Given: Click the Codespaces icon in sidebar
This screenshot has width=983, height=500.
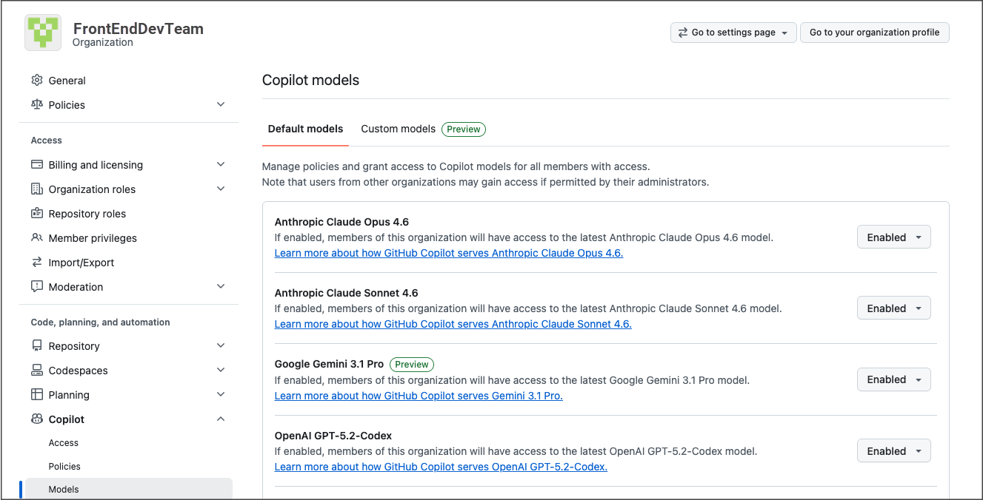Looking at the screenshot, I should (x=37, y=370).
